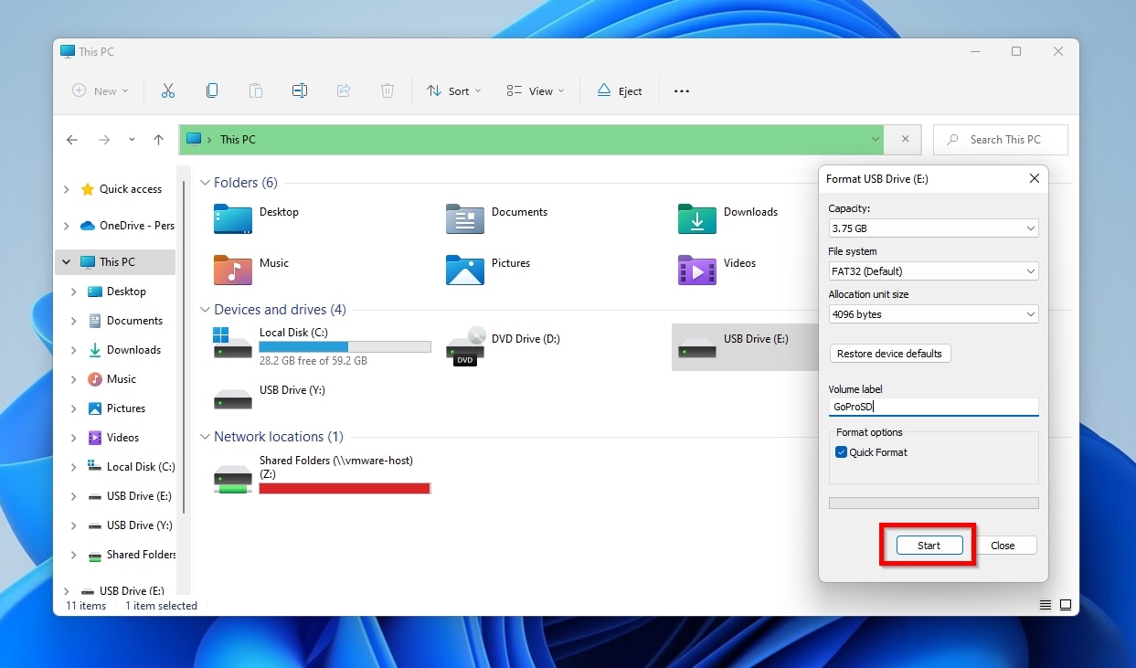Toggle details view using the status bar icon
The width and height of the screenshot is (1136, 668).
coord(1045,605)
